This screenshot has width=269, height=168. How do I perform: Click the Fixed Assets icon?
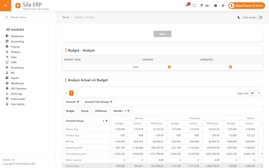click(7, 99)
